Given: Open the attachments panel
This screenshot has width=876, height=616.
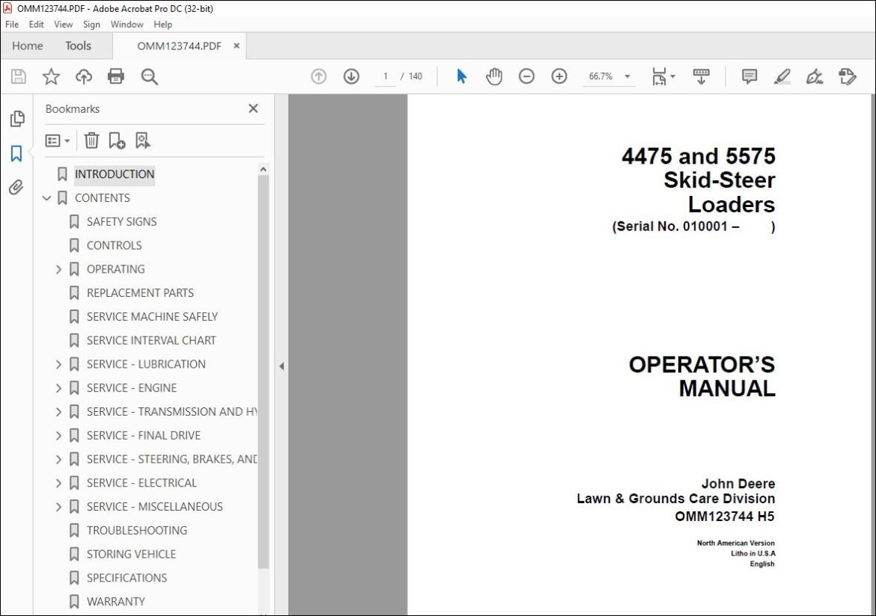Looking at the screenshot, I should coord(16,188).
